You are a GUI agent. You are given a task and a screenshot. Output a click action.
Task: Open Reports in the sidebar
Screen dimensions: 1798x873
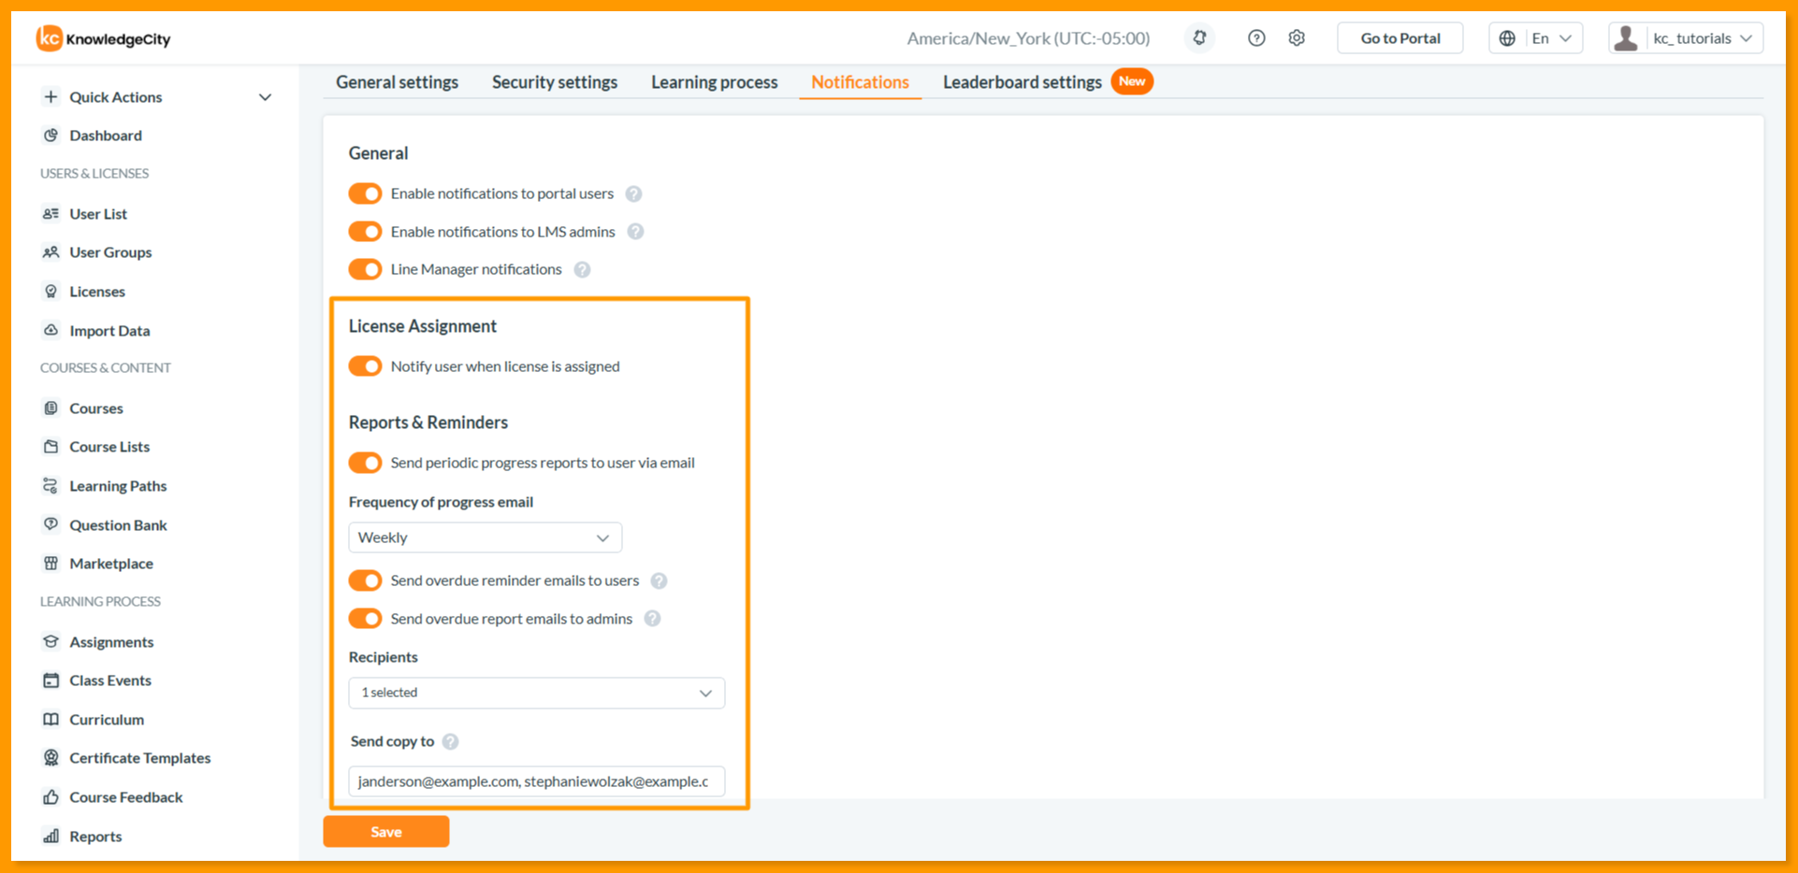tap(95, 837)
